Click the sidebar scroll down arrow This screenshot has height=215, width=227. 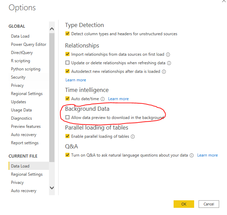point(52,188)
